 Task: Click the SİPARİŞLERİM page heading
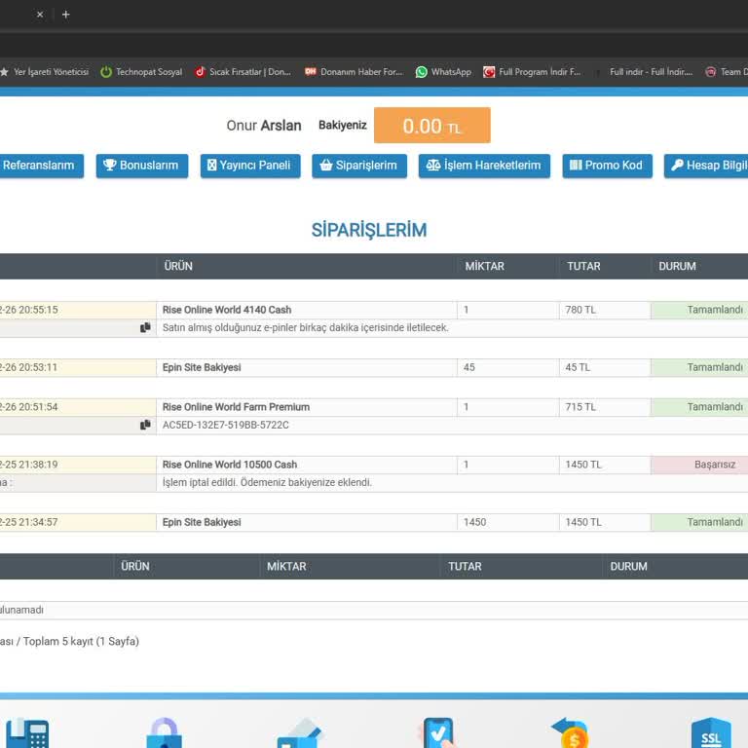(x=369, y=230)
